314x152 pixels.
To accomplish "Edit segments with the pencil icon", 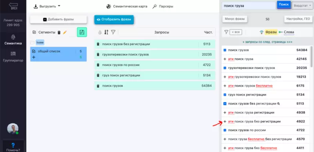I will (x=64, y=33).
